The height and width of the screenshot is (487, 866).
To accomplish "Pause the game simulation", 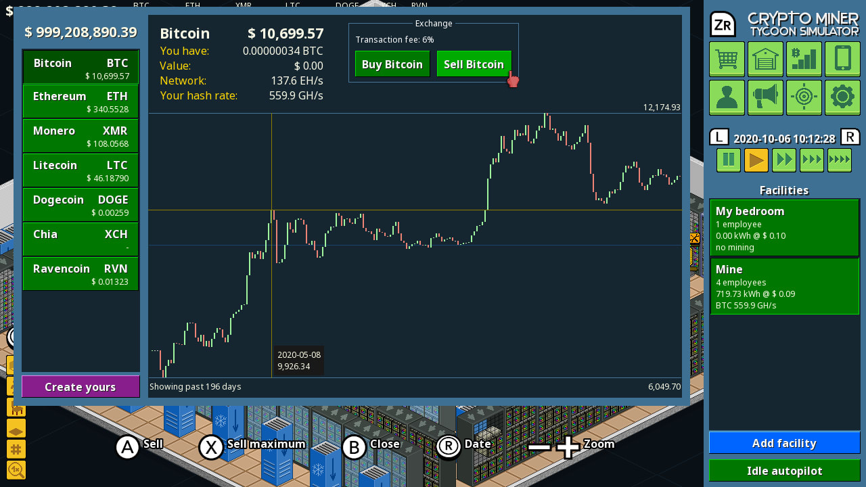I will [728, 160].
